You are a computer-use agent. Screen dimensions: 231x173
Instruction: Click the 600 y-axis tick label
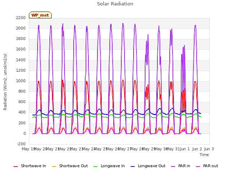[22, 102]
